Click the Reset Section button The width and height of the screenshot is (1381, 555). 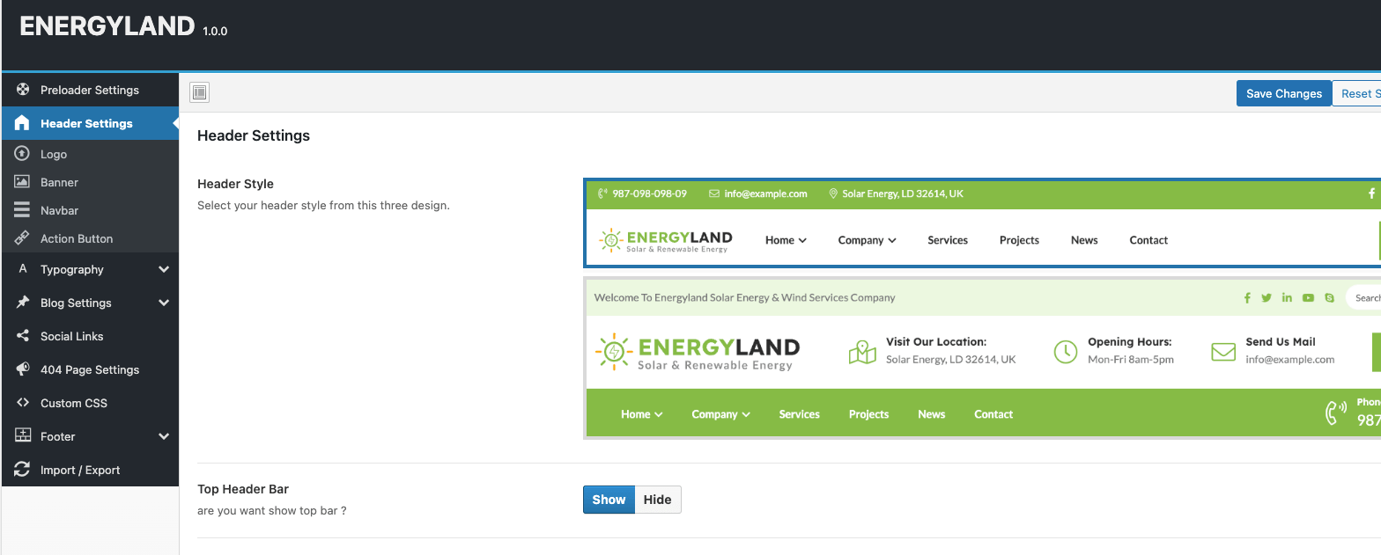[1357, 93]
